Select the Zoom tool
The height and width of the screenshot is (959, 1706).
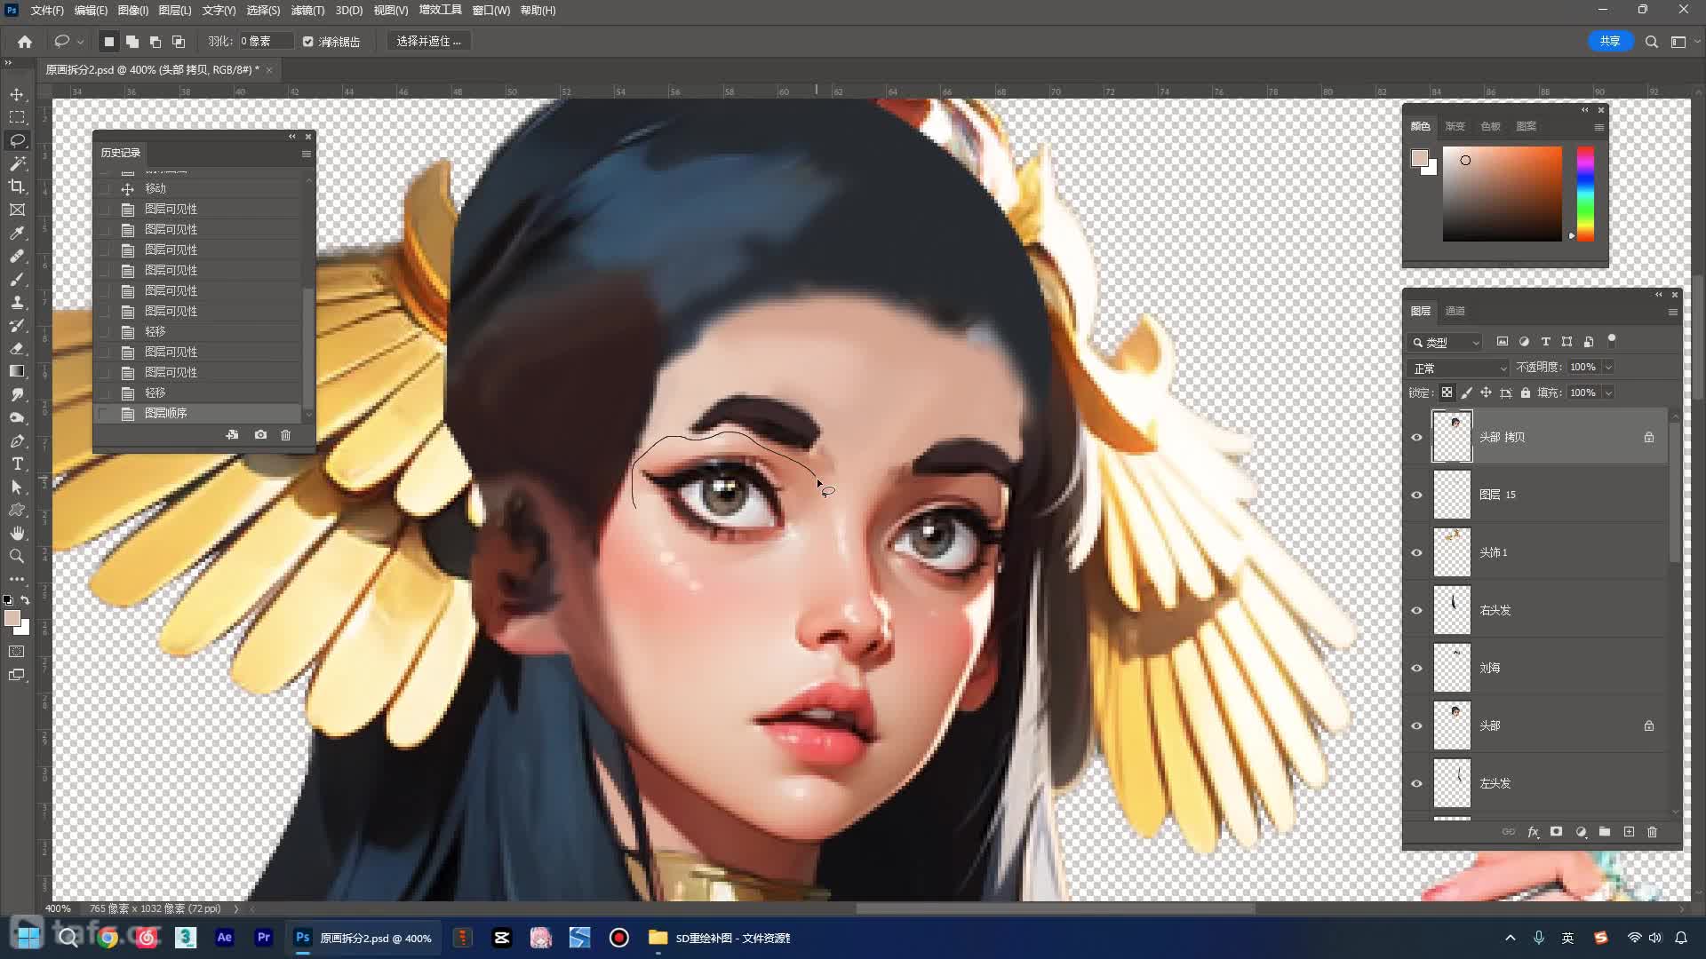pos(17,556)
